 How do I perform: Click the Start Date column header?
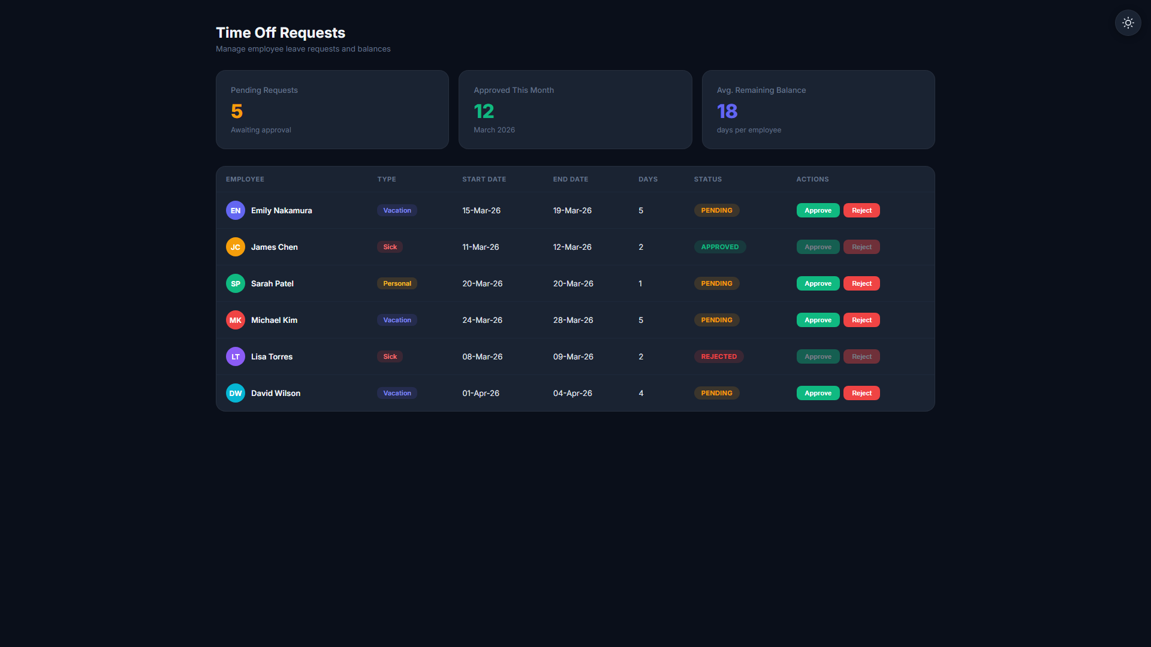click(484, 179)
